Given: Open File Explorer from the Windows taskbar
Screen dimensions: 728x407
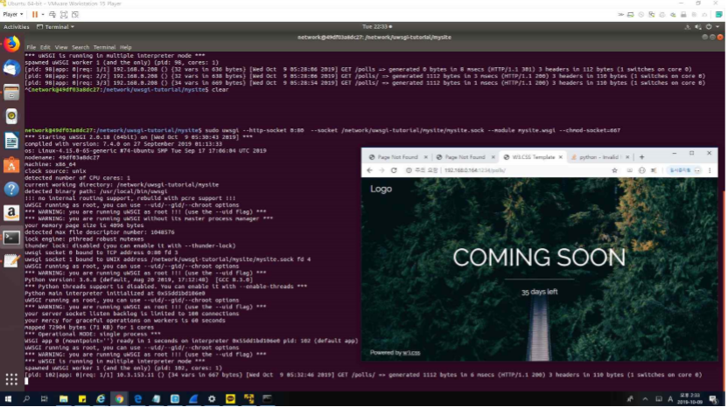Looking at the screenshot, I should pyautogui.click(x=64, y=398).
